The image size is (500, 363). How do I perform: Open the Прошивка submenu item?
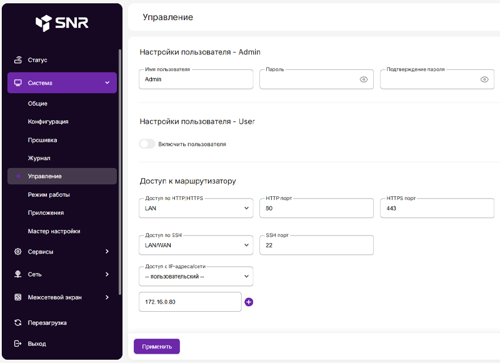point(42,140)
